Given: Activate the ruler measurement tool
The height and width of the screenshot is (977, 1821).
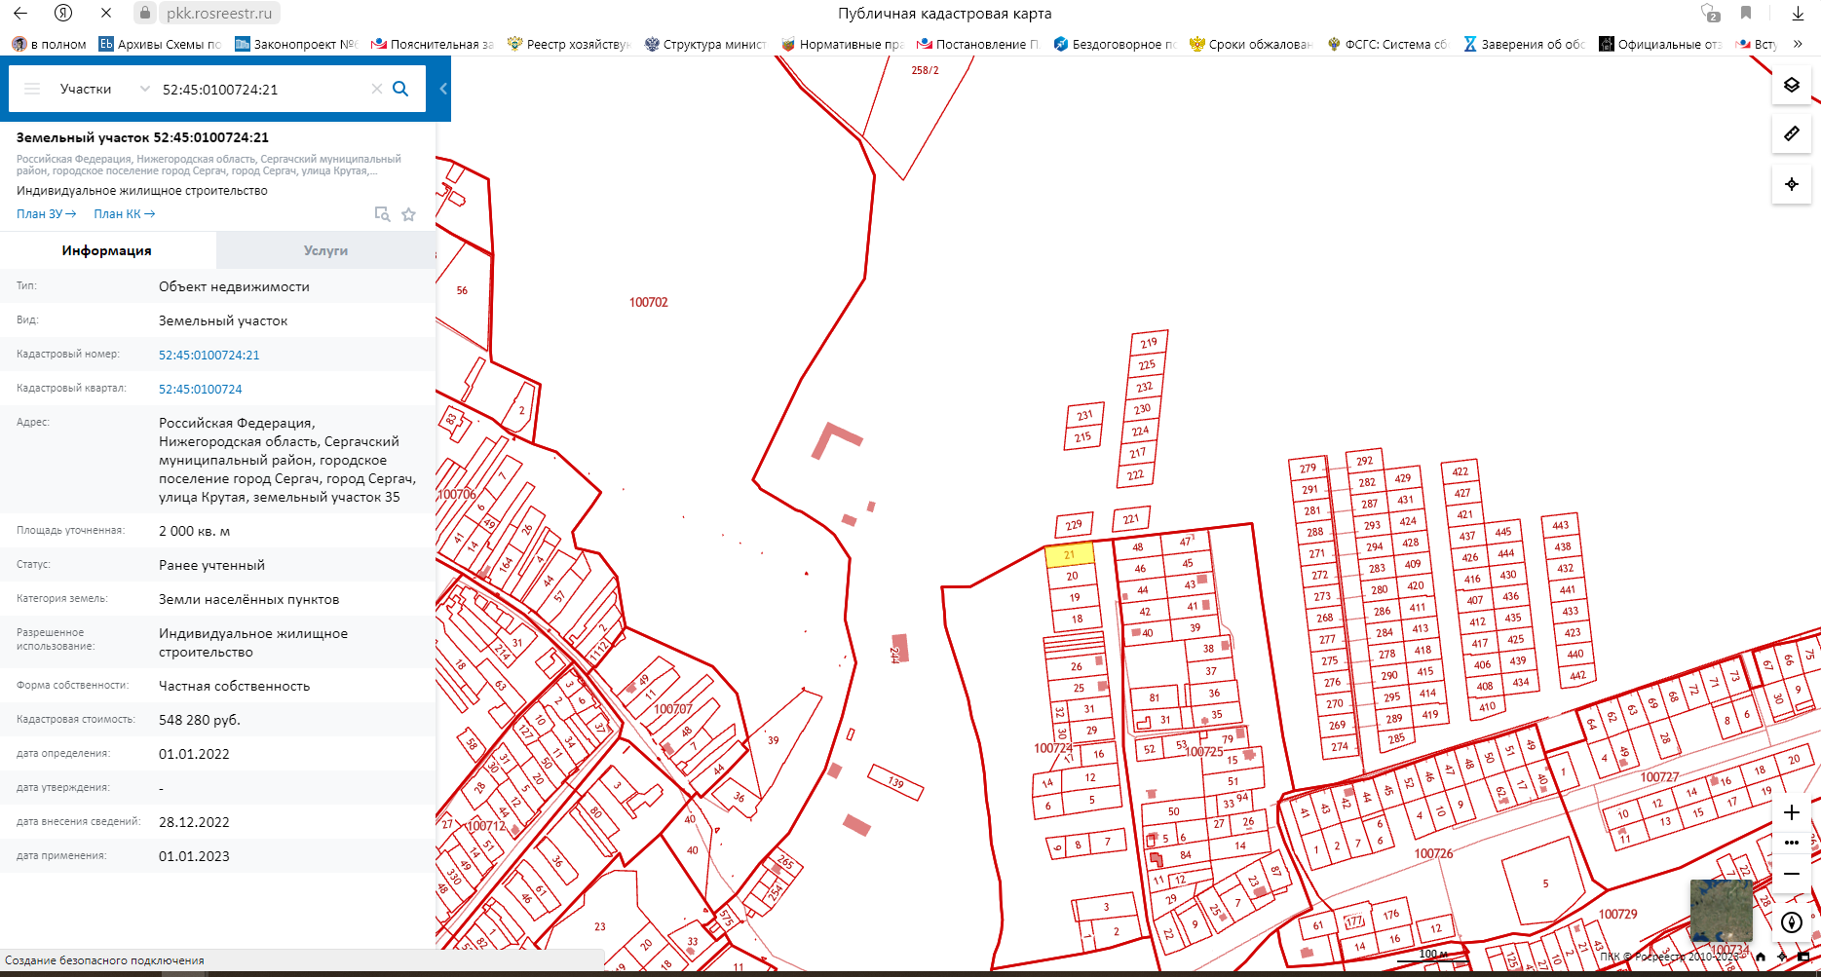Looking at the screenshot, I should (x=1791, y=133).
